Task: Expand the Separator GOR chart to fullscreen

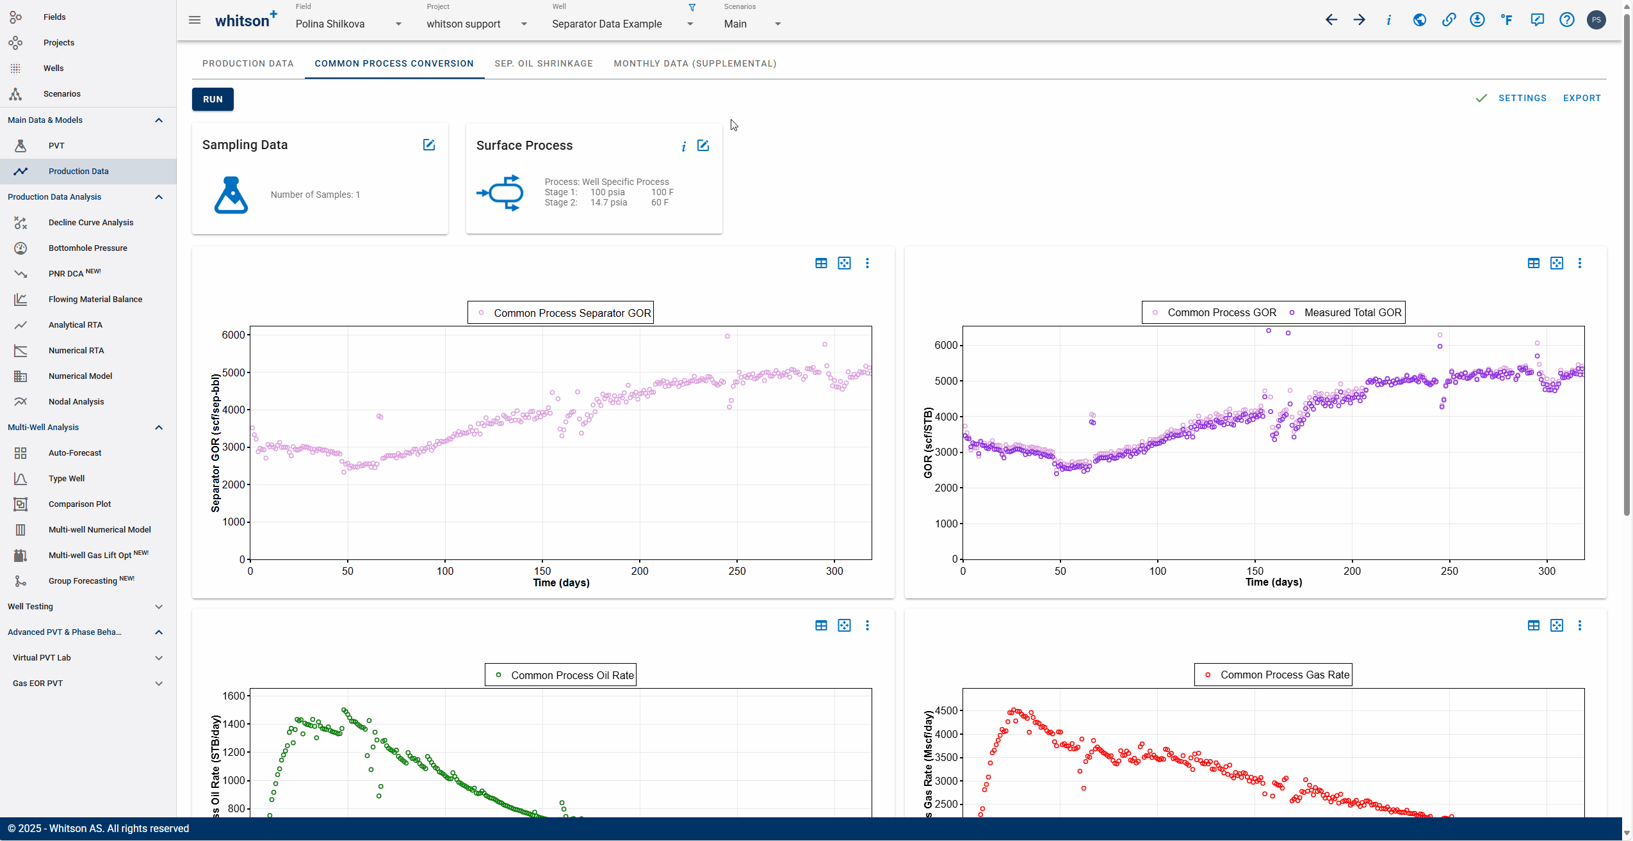Action: pyautogui.click(x=845, y=263)
